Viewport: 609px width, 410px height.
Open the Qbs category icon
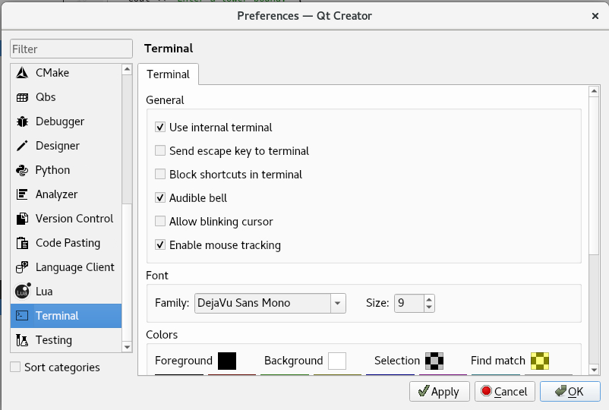point(22,97)
